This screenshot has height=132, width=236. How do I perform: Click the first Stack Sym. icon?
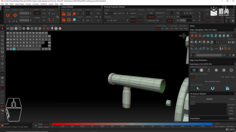(229, 42)
